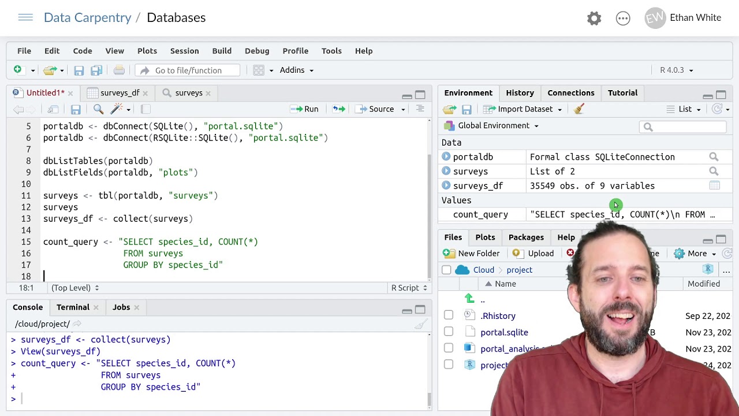
Task: Open the Global Environment dropdown
Action: pos(491,125)
